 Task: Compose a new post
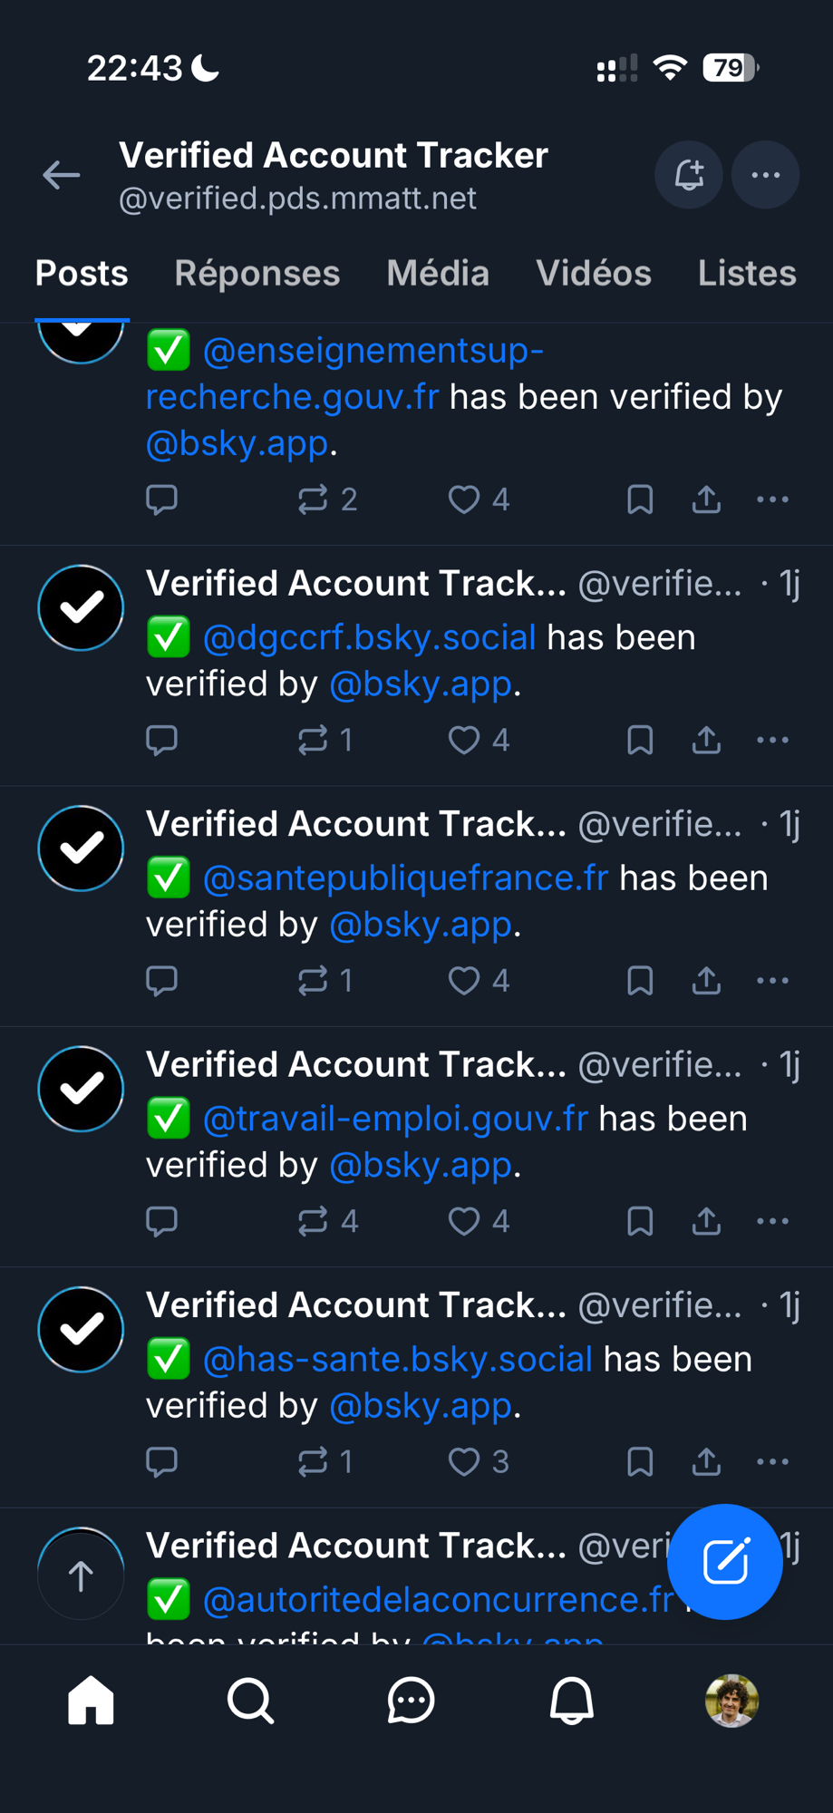(725, 1562)
